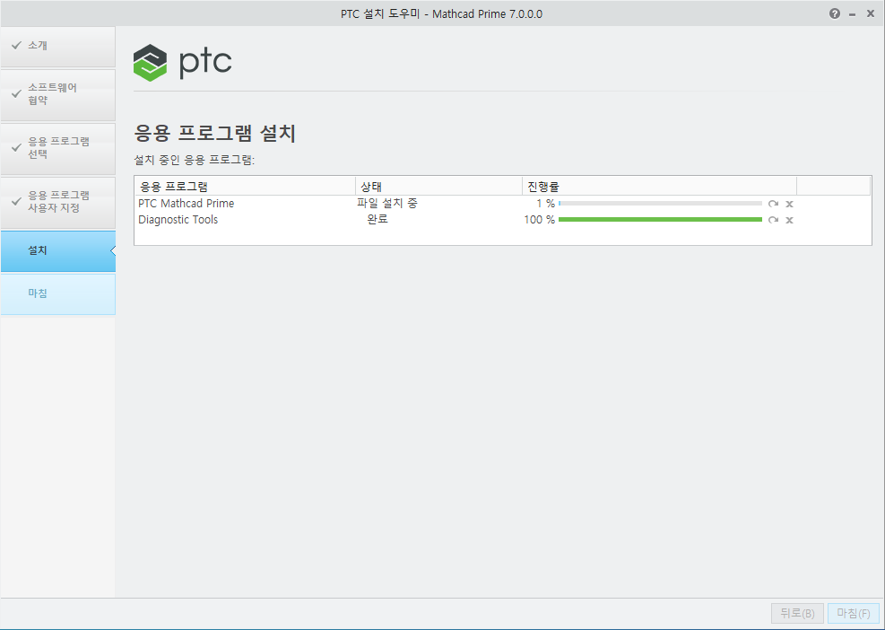The width and height of the screenshot is (885, 630).
Task: Go to the 소개 step
Action: point(58,47)
